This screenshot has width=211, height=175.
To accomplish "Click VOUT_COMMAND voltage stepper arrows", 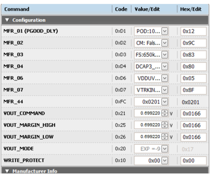I will click(165, 113).
